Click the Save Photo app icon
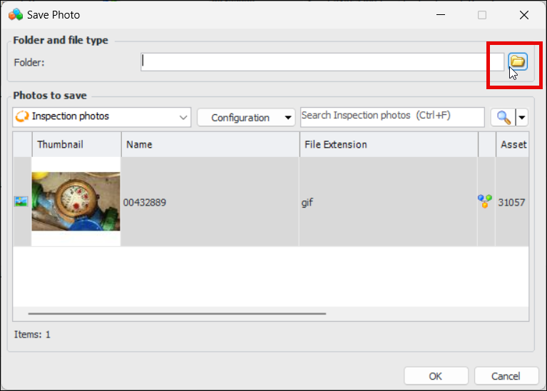 pos(15,14)
